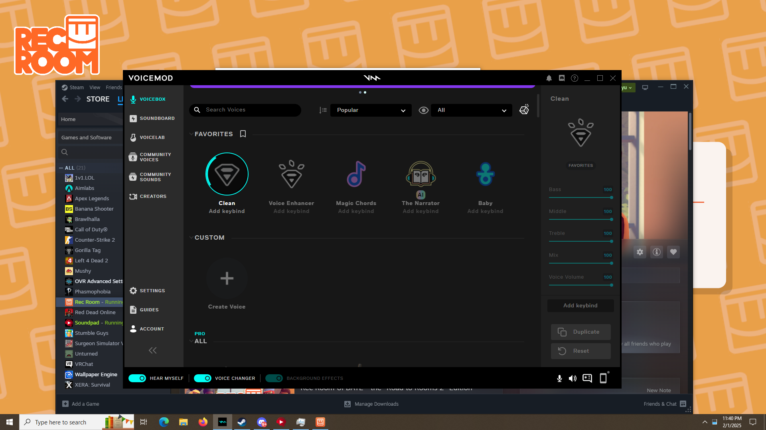Choose the Baby voice icon
766x430 pixels.
[x=485, y=174]
